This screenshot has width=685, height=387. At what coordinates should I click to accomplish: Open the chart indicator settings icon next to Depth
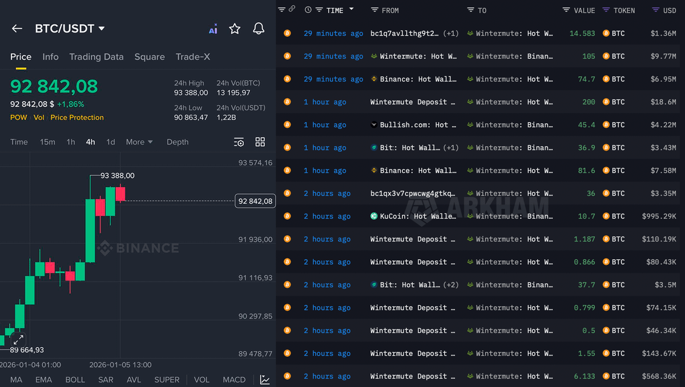pos(239,142)
